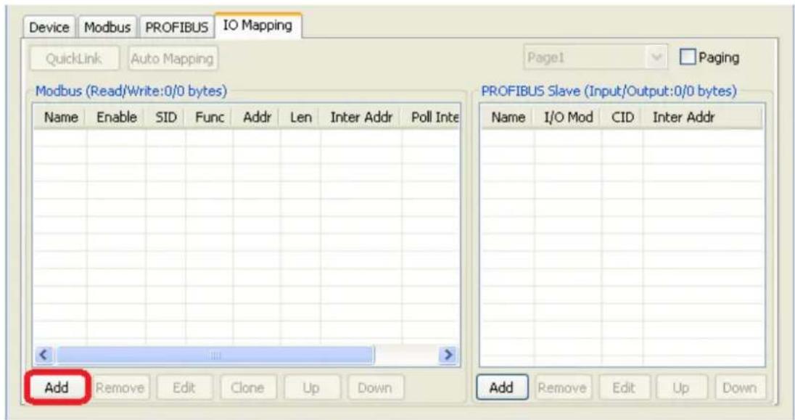Click the PROFIBUS Inter Addr column header
The width and height of the screenshot is (795, 420).
(703, 118)
